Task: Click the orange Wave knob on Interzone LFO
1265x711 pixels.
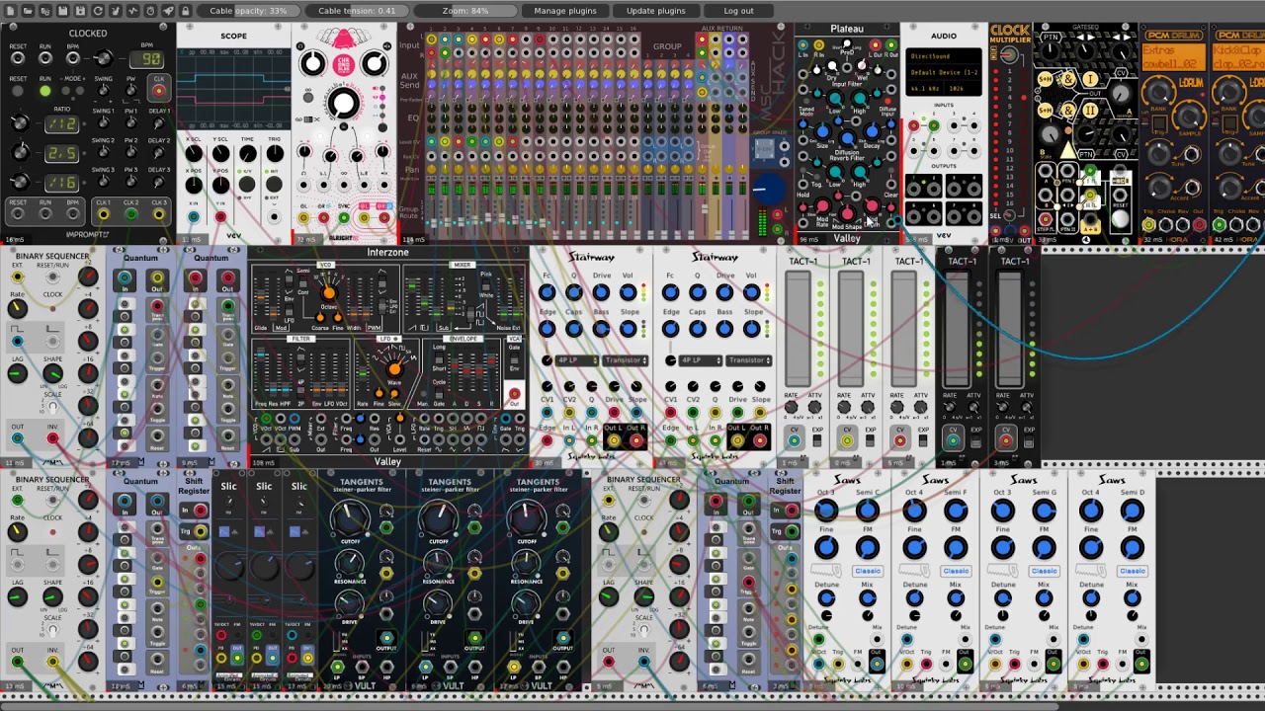Action: (x=394, y=370)
